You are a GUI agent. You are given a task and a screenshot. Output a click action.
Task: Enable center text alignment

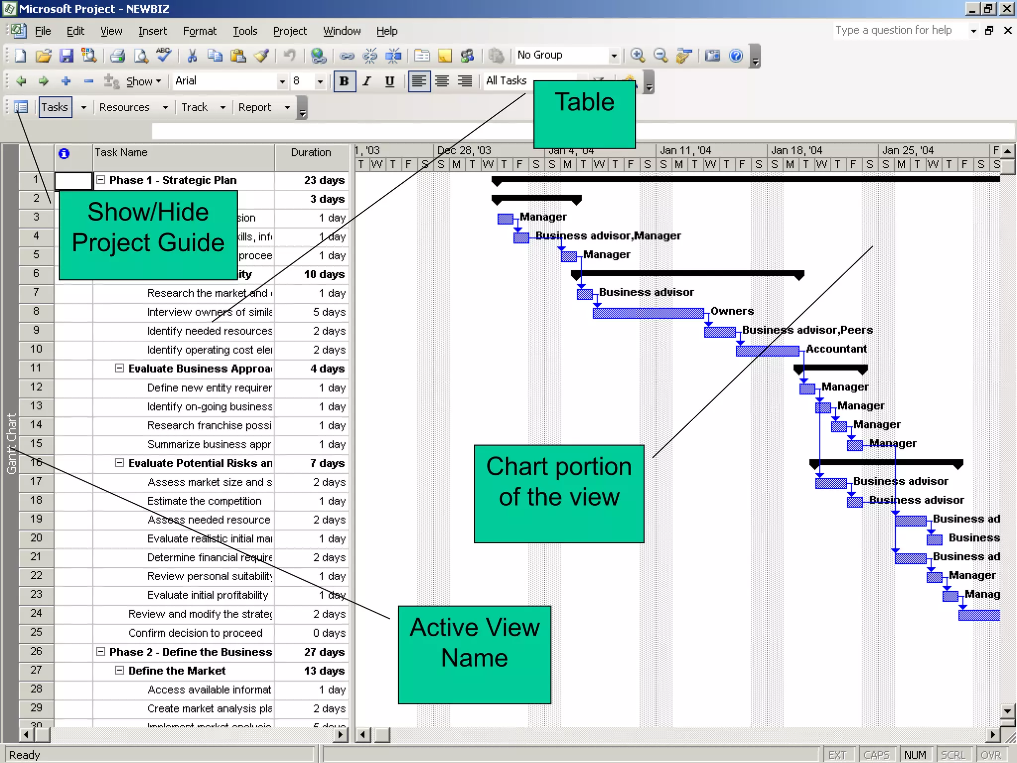pyautogui.click(x=442, y=81)
